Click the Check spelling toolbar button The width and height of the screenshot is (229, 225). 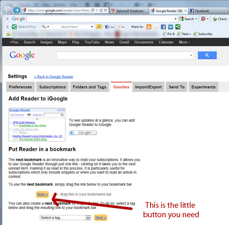tap(220, 19)
